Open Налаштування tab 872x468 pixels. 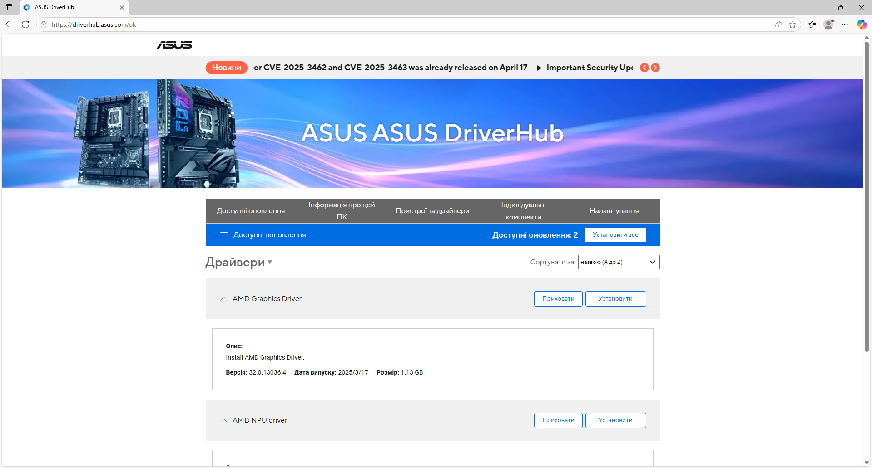[614, 211]
